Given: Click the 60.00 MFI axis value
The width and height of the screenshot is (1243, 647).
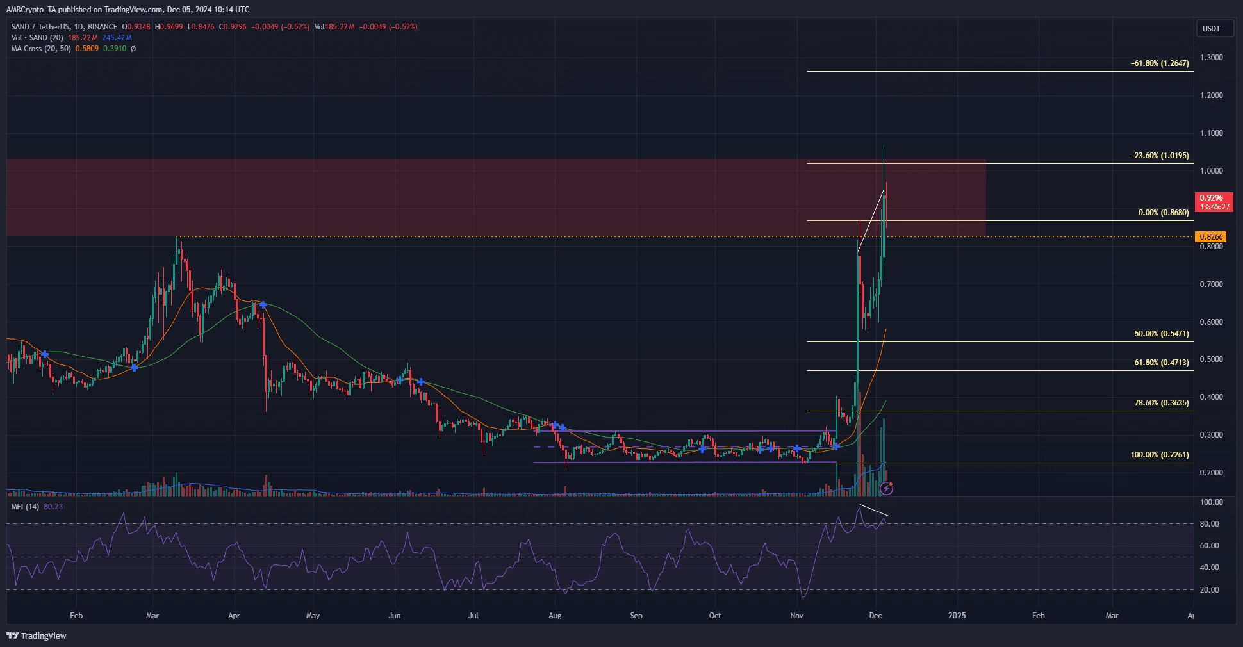Looking at the screenshot, I should (x=1210, y=546).
